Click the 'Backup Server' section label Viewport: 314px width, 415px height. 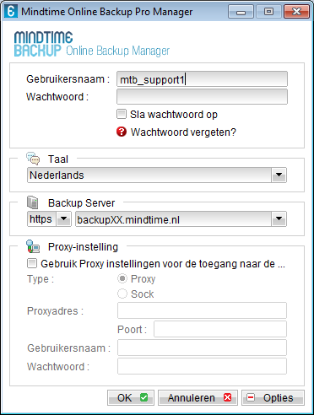click(x=82, y=202)
